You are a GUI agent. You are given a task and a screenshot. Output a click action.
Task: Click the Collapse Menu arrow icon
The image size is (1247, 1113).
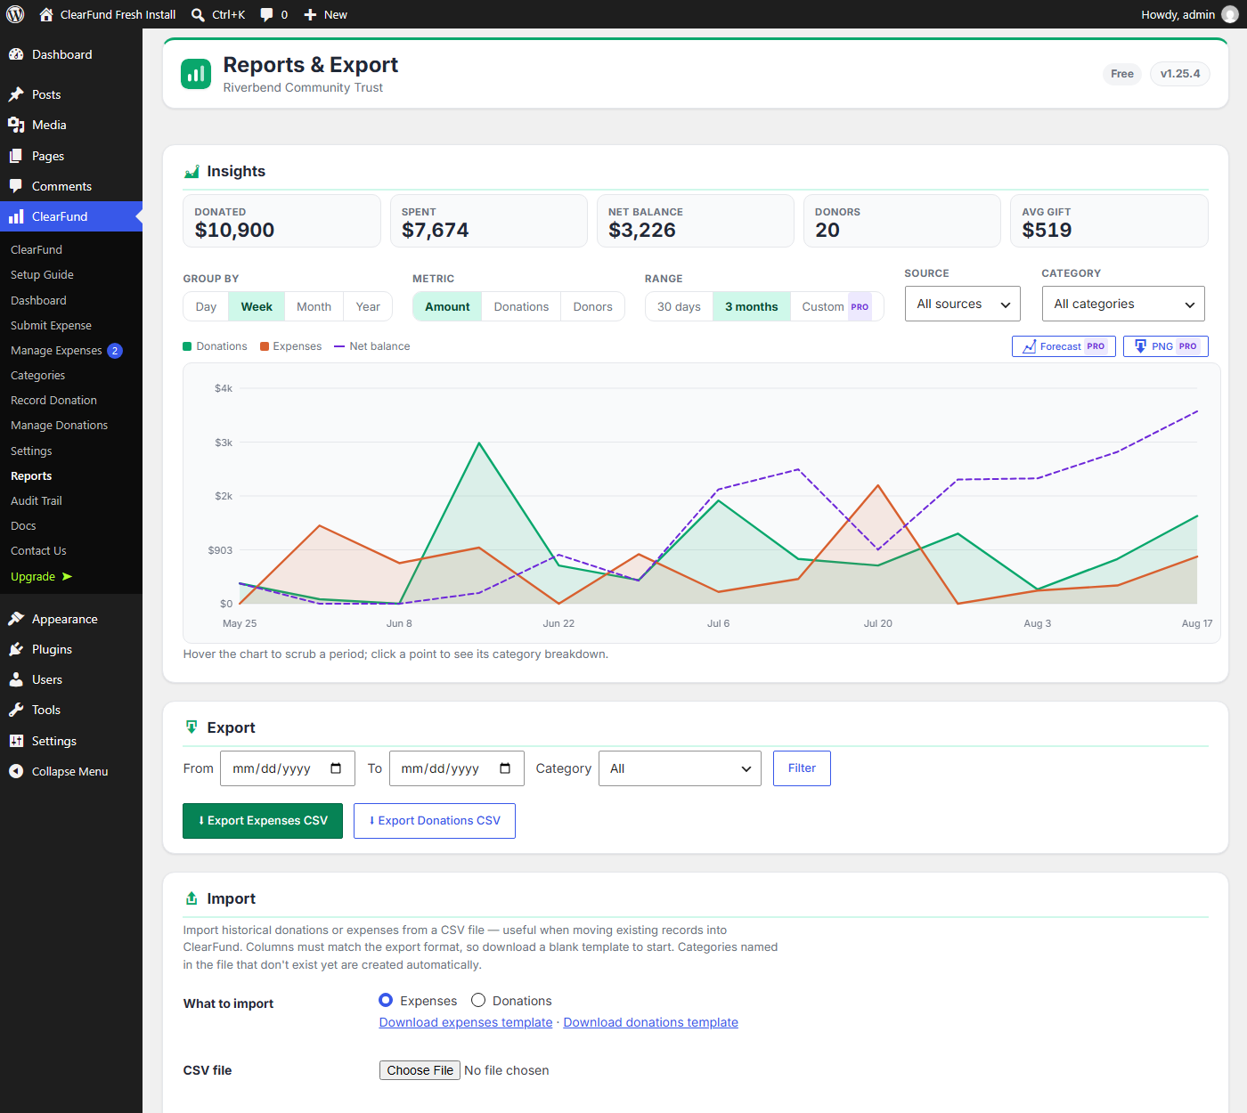[x=16, y=771]
